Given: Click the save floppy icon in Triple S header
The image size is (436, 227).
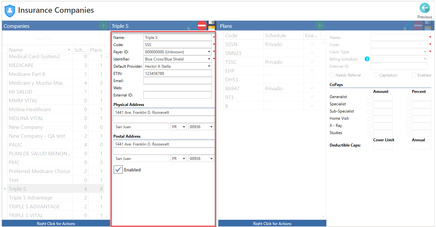Looking at the screenshot, I should 211,26.
